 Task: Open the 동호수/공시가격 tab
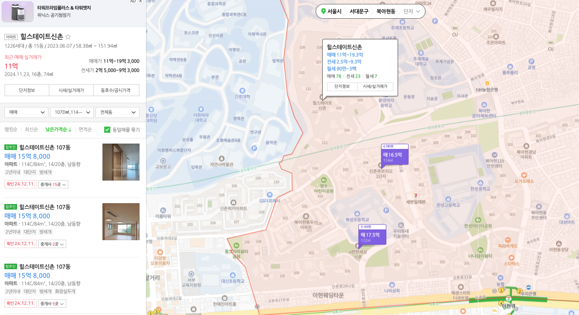point(116,90)
